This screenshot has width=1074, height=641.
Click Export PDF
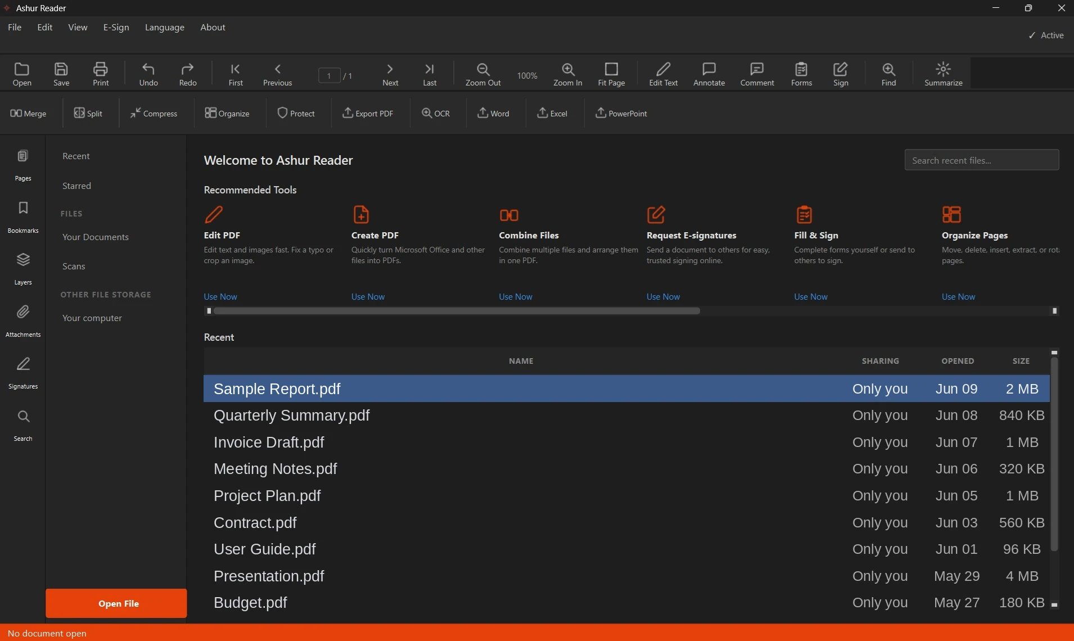pyautogui.click(x=368, y=113)
